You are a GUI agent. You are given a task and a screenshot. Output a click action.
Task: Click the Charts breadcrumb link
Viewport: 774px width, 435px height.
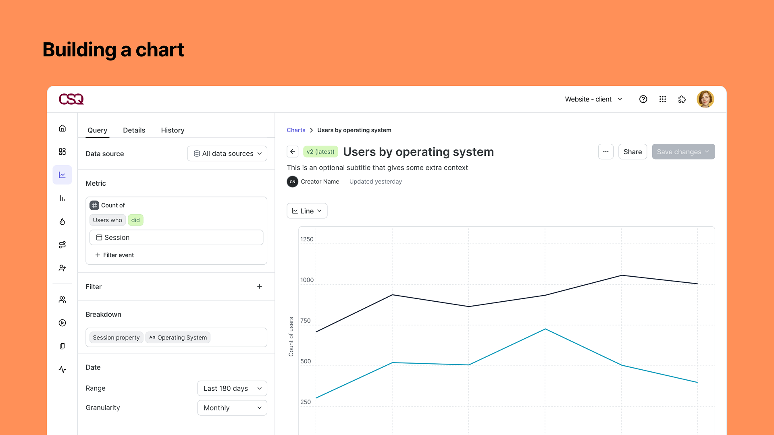coord(296,130)
